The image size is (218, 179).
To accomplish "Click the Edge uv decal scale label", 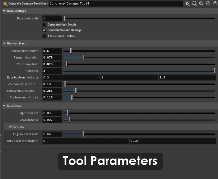I will tap(26, 134).
